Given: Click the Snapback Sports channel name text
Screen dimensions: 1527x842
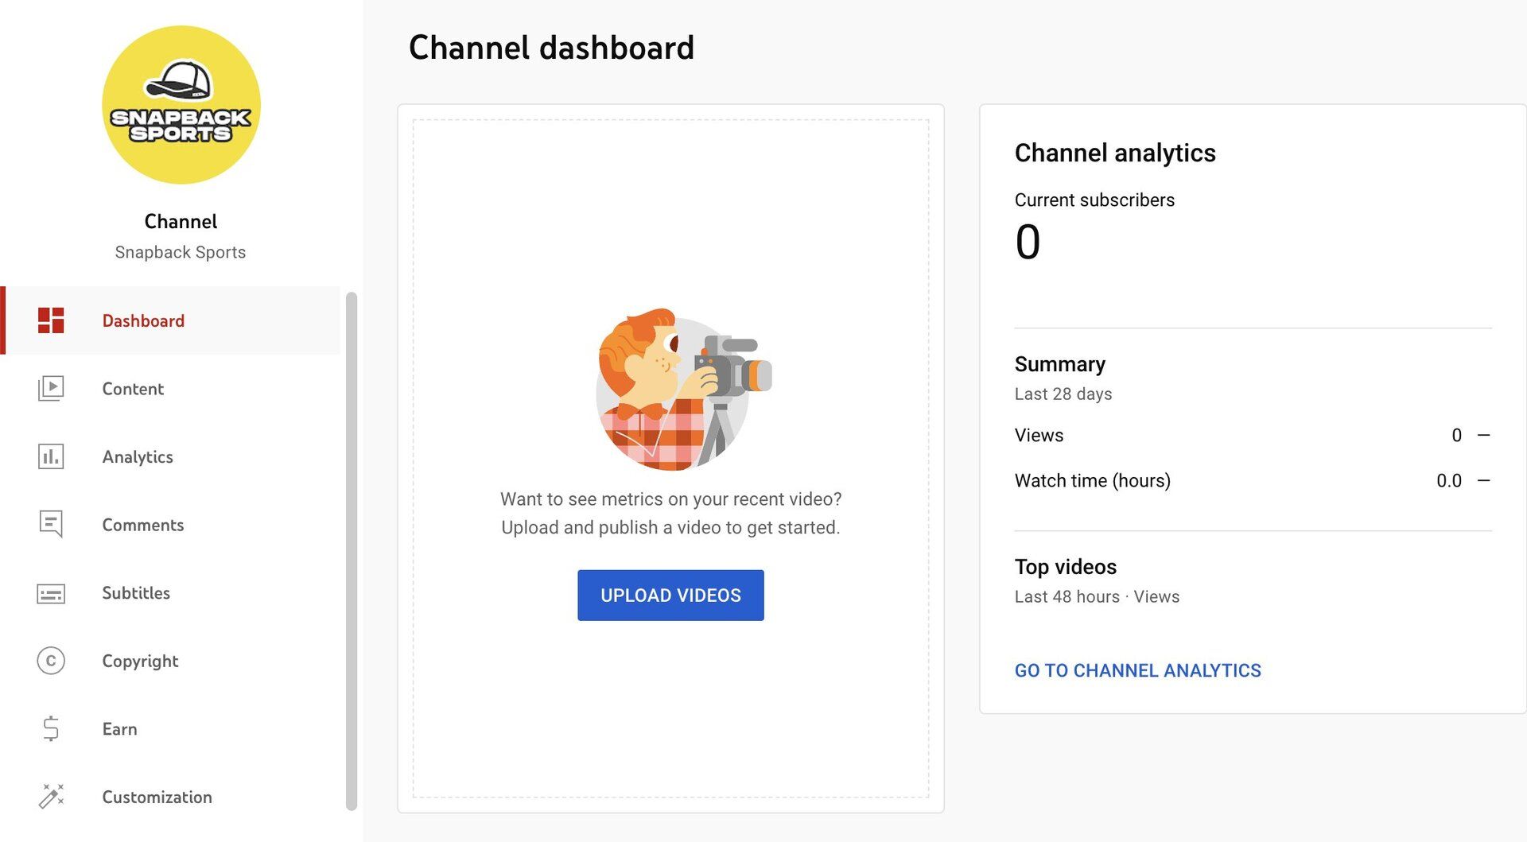Looking at the screenshot, I should click(x=181, y=252).
